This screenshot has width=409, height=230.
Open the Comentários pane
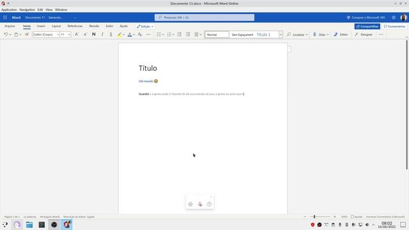(x=395, y=26)
